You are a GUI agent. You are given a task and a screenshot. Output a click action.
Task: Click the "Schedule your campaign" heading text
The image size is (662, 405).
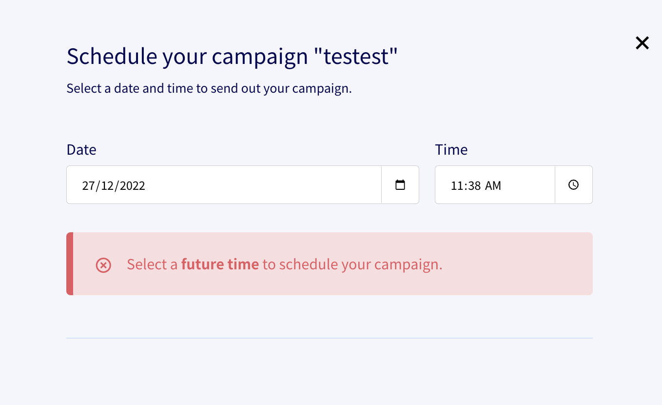click(187, 57)
